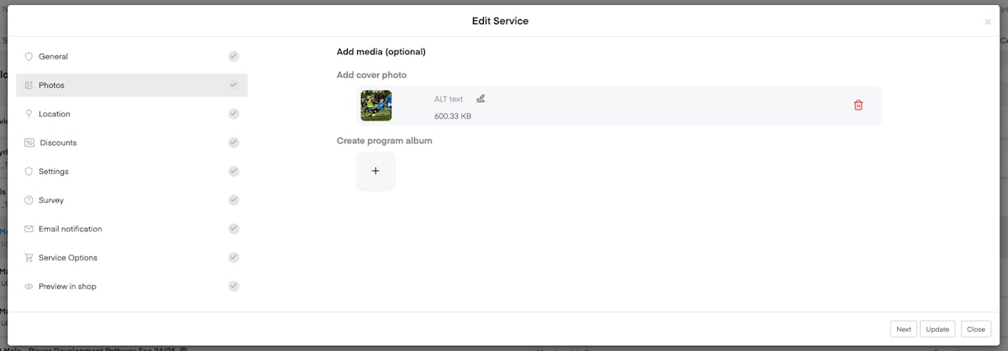This screenshot has width=1008, height=351.
Task: Click the Service Options cart icon
Action: (29, 258)
